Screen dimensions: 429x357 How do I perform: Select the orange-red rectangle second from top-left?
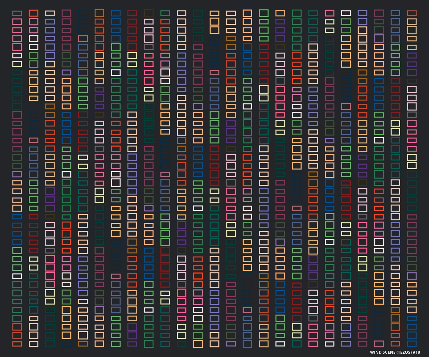33,13
